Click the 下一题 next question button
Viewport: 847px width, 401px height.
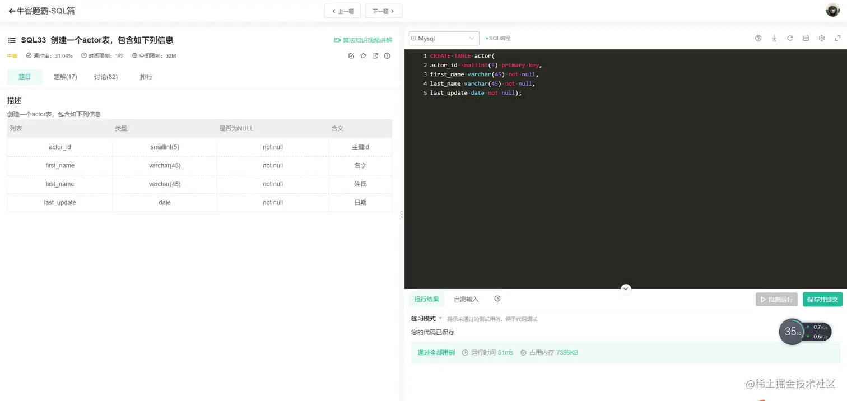(x=384, y=11)
